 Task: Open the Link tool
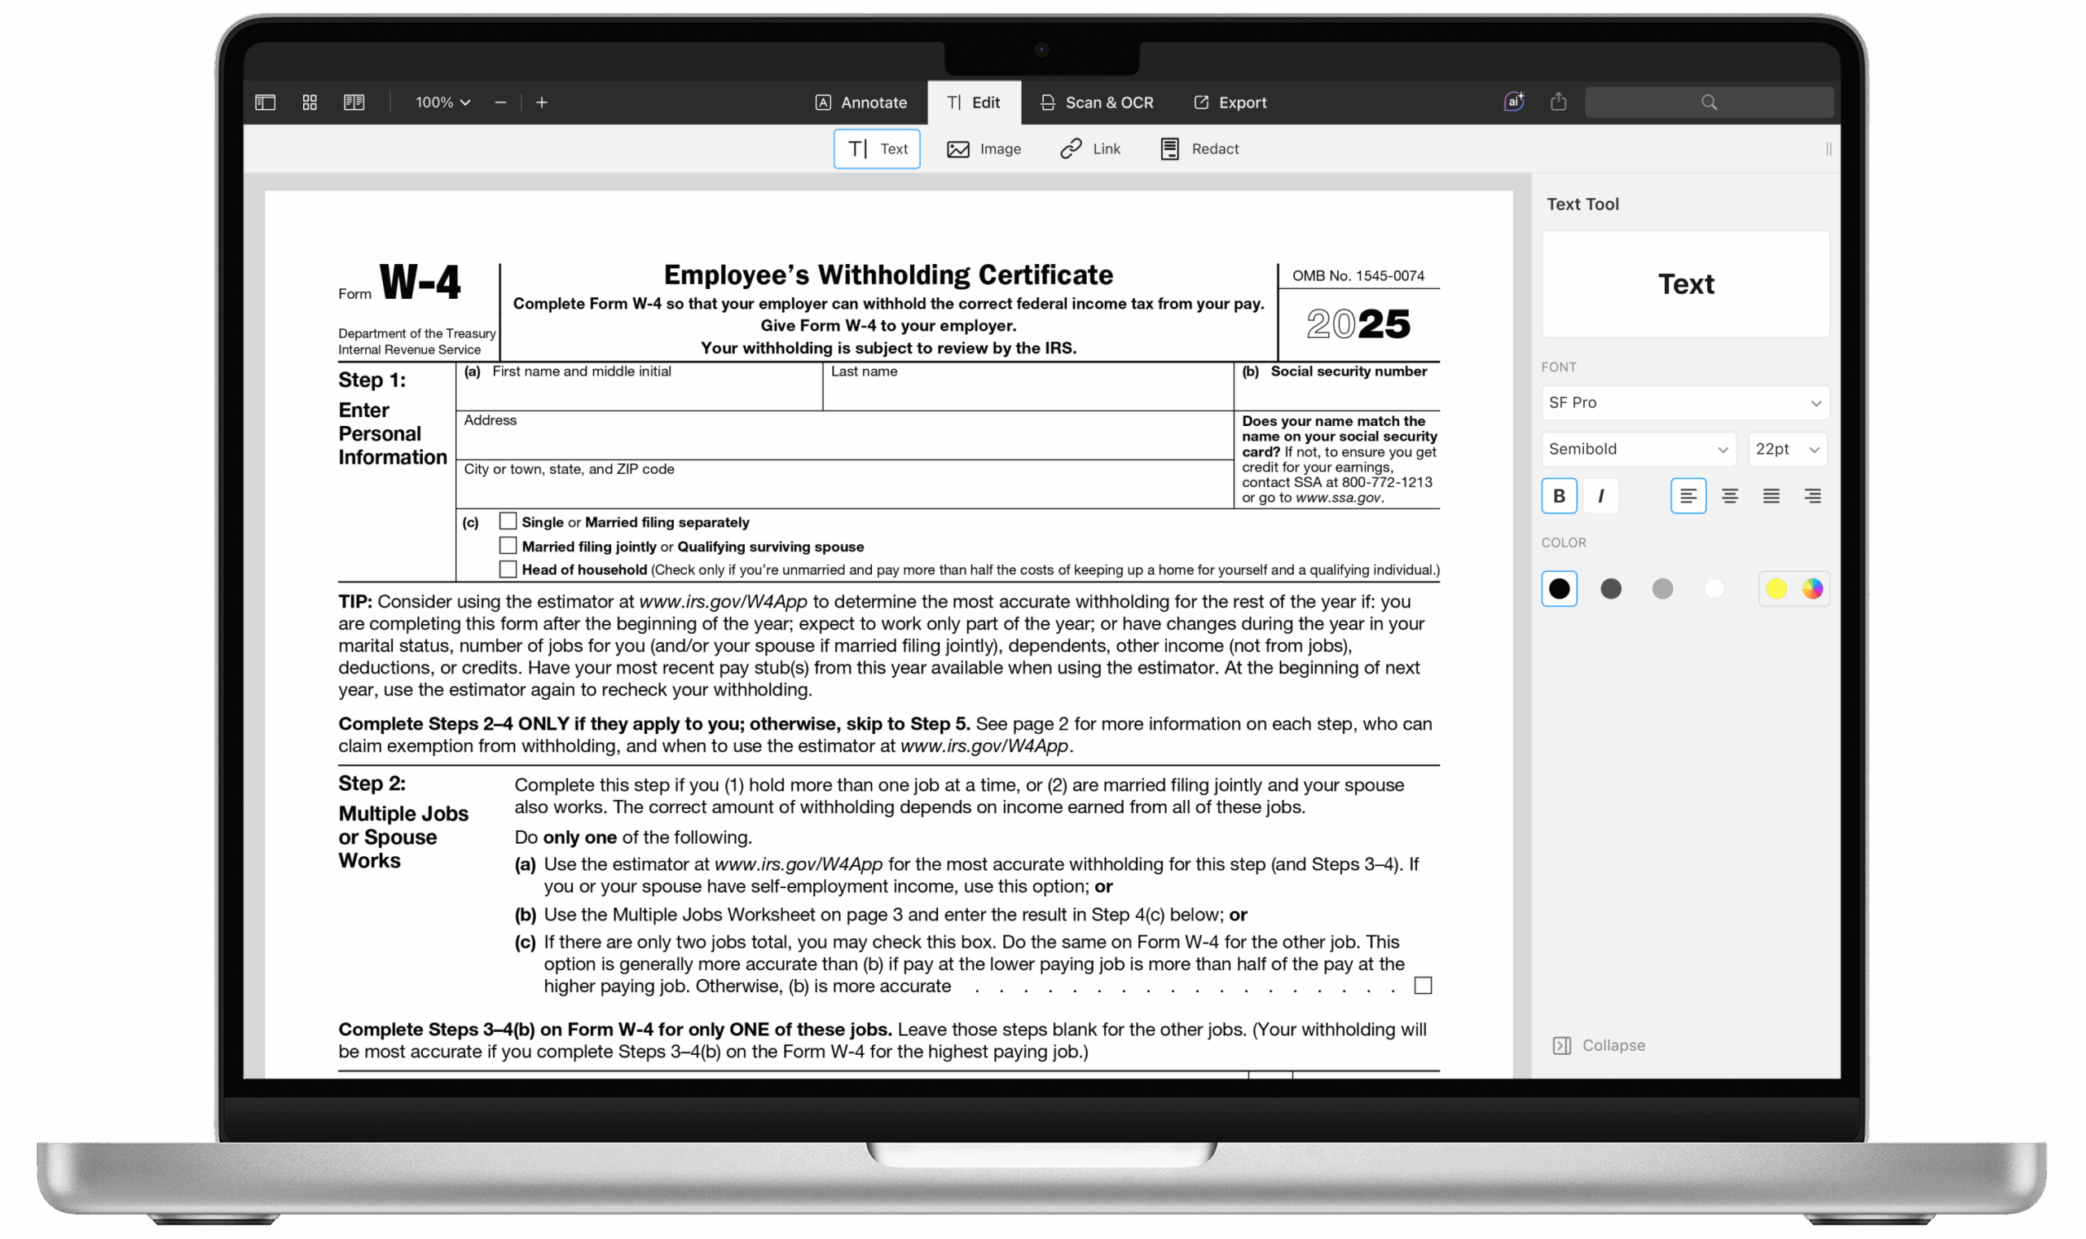point(1090,148)
